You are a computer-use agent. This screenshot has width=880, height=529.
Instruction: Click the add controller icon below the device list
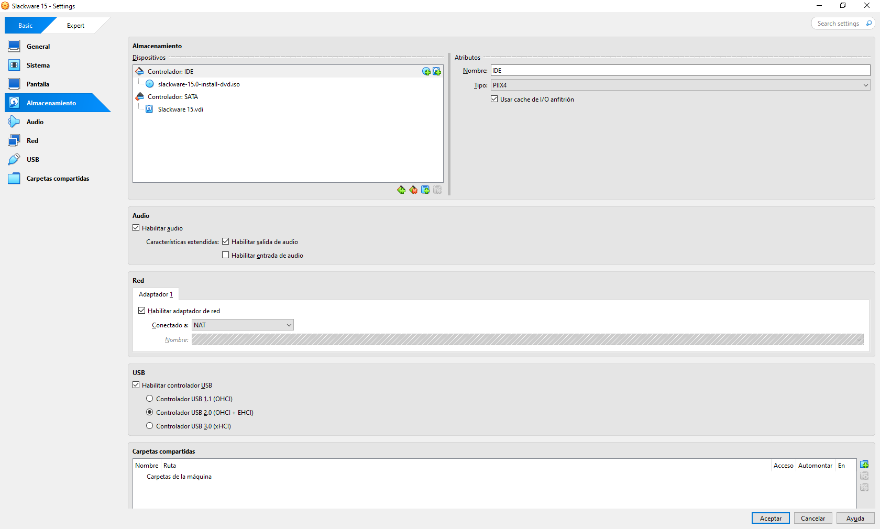(x=401, y=190)
